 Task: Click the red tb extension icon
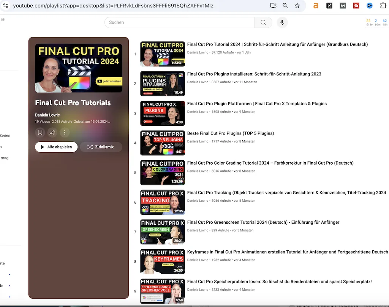tap(356, 5)
